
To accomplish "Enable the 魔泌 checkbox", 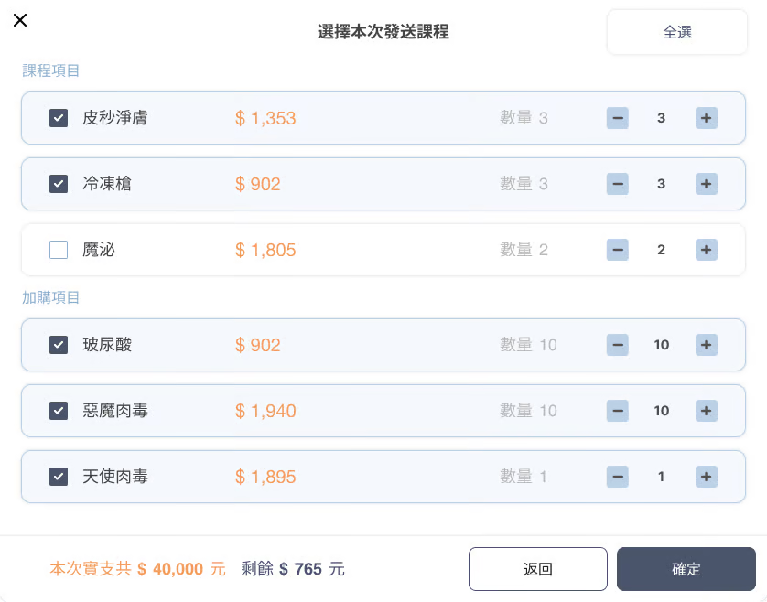I will click(x=59, y=250).
